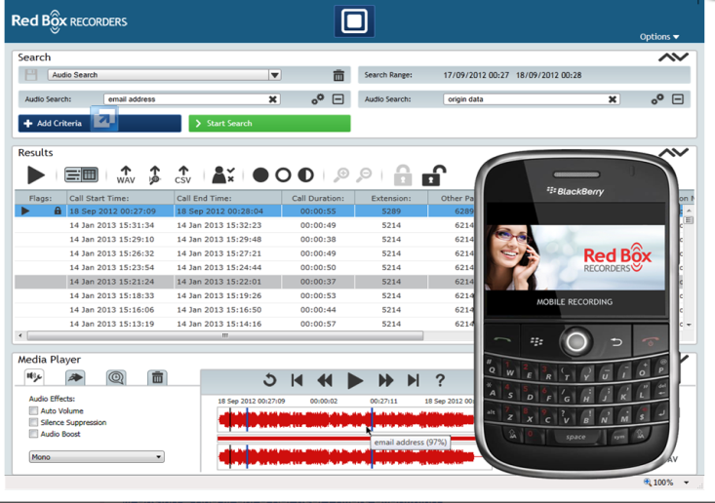
Task: Click the question mark help icon
Action: [x=440, y=380]
